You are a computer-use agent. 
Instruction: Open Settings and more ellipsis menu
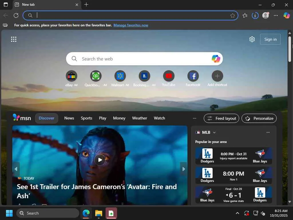[276, 15]
